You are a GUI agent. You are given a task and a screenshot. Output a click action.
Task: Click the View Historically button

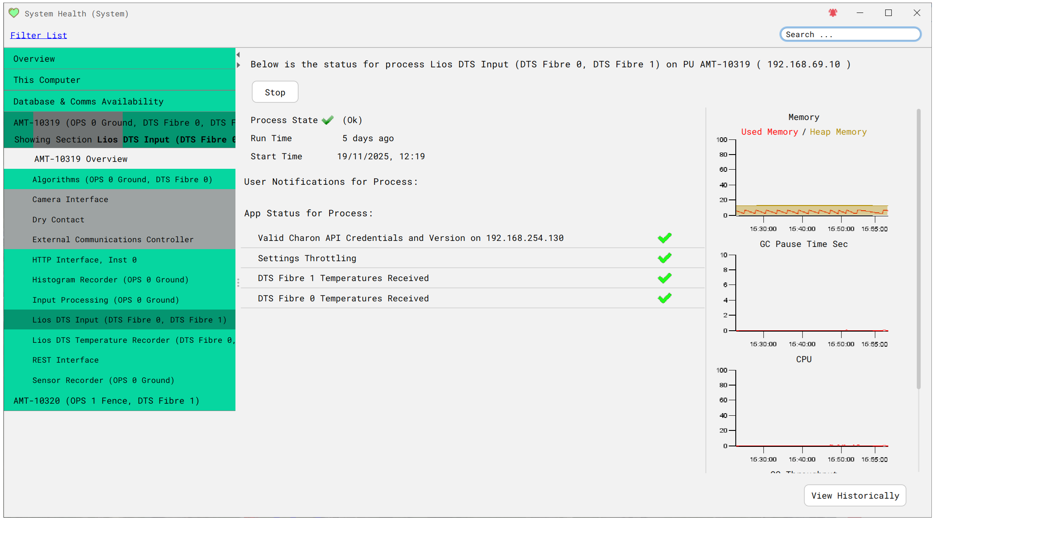click(x=855, y=496)
